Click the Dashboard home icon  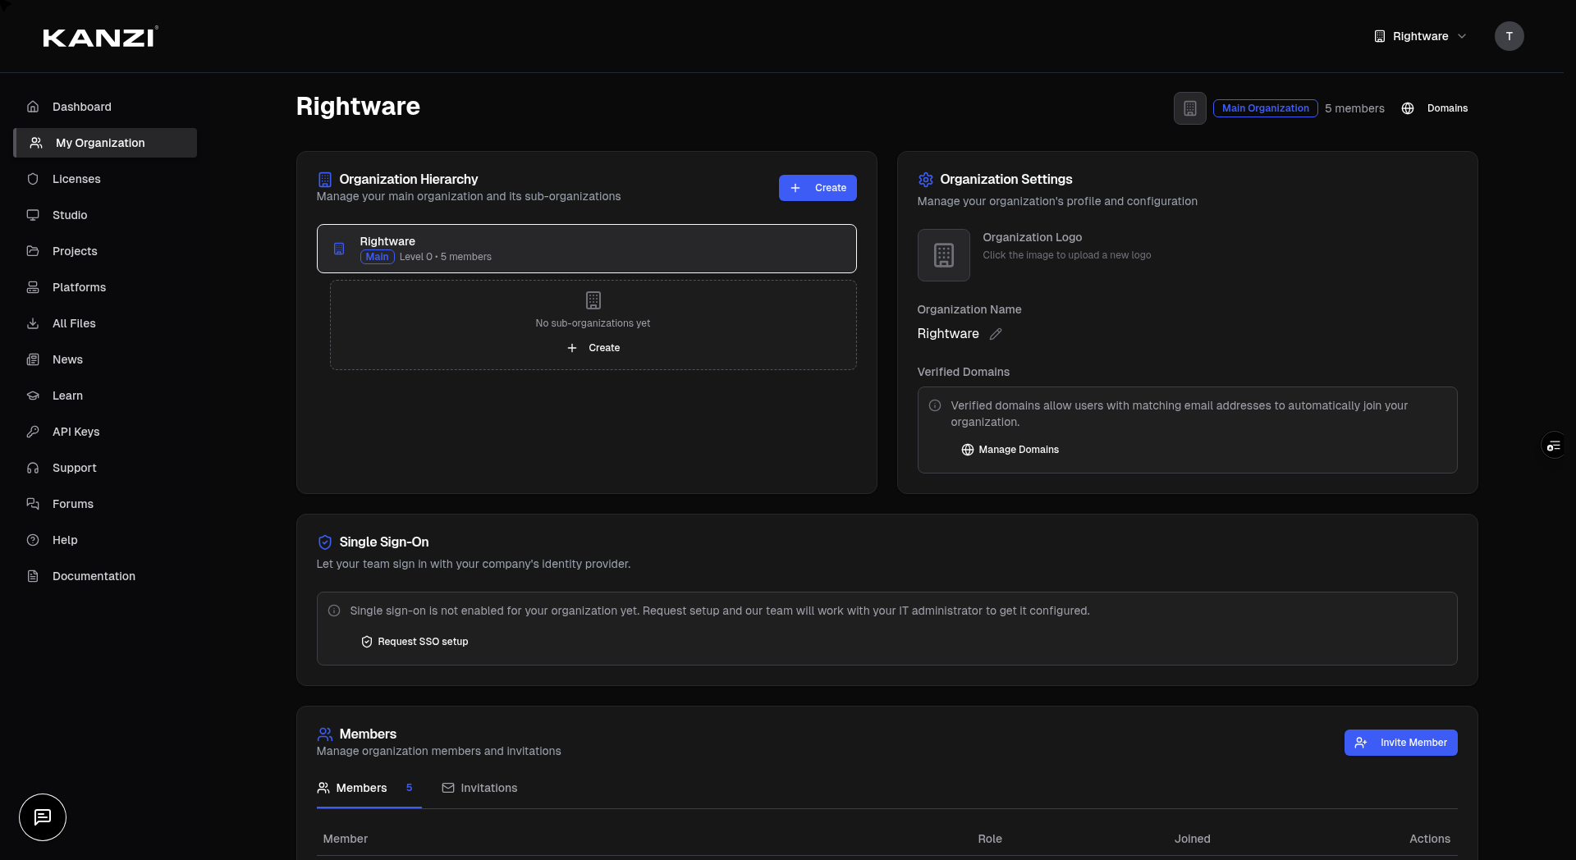coord(33,107)
